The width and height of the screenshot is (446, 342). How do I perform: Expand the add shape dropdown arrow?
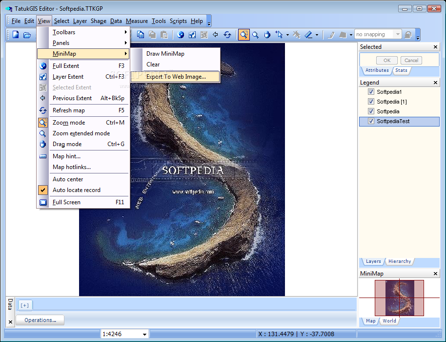tap(351, 35)
